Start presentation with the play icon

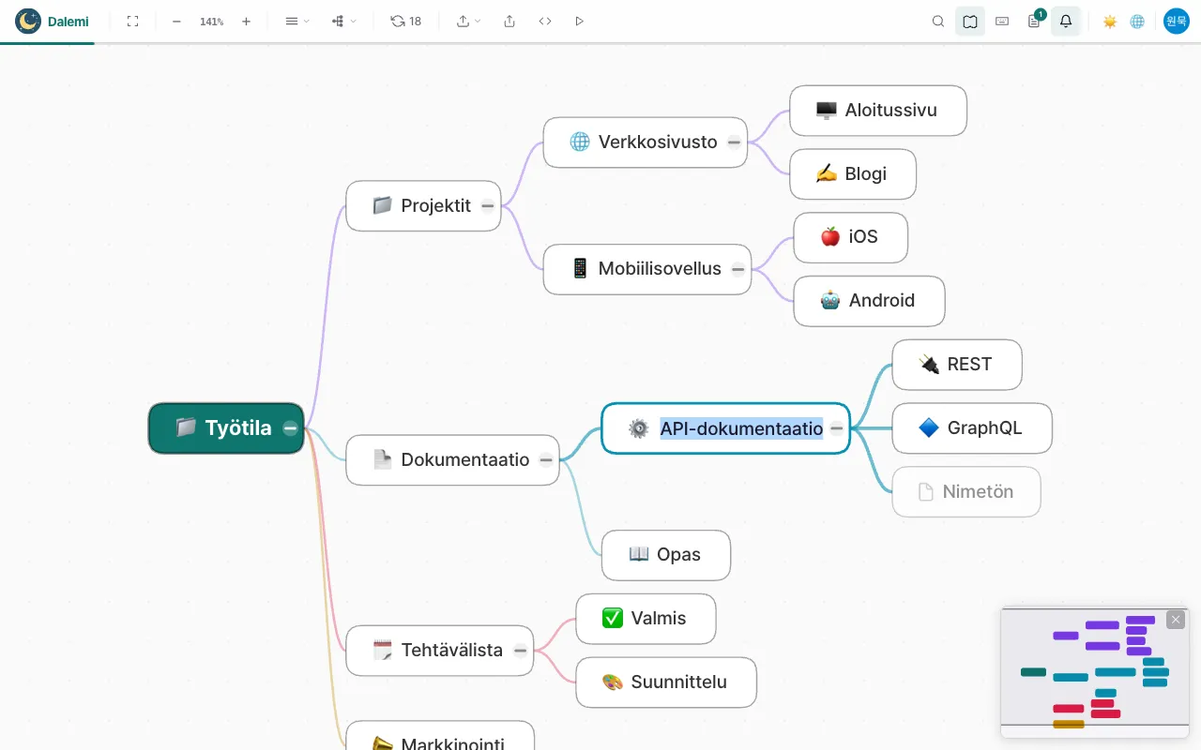(x=579, y=21)
